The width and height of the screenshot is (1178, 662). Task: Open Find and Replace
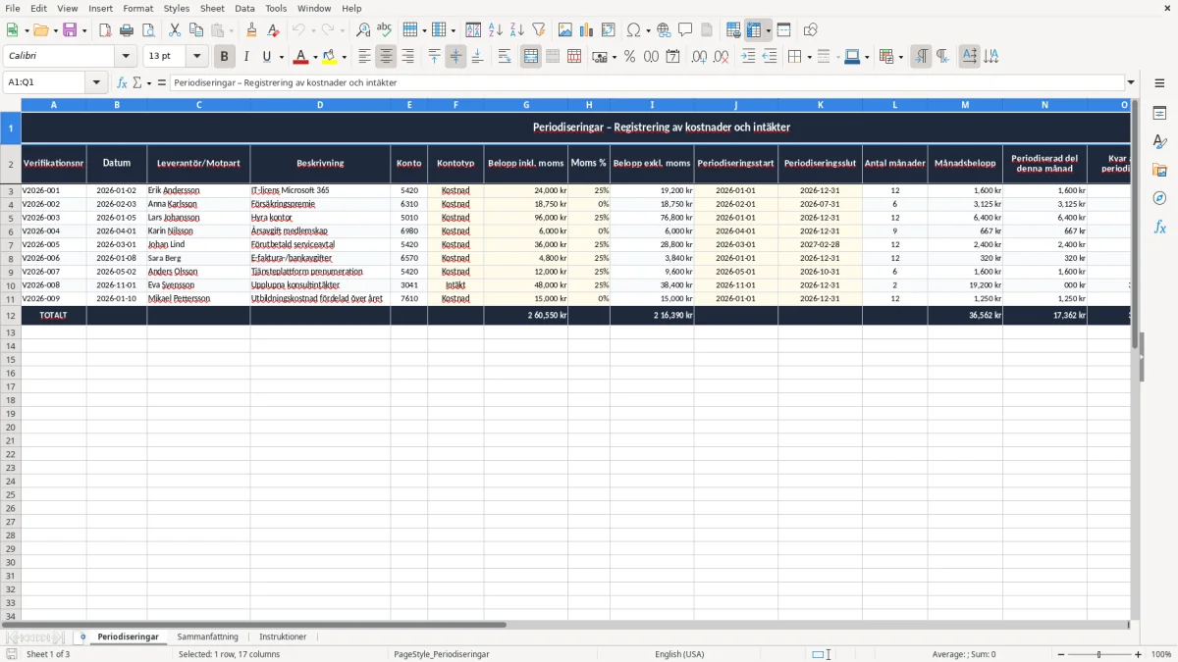(x=363, y=30)
